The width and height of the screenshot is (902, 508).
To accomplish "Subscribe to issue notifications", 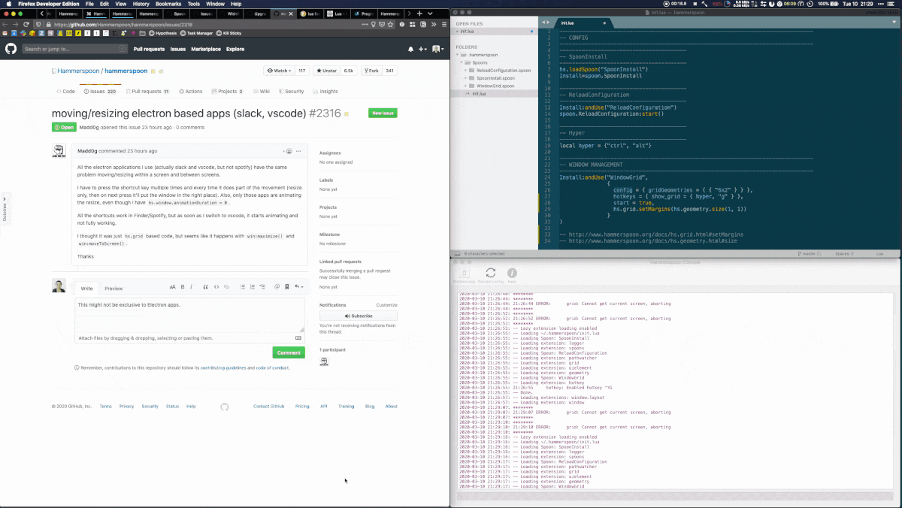I will 359,316.
